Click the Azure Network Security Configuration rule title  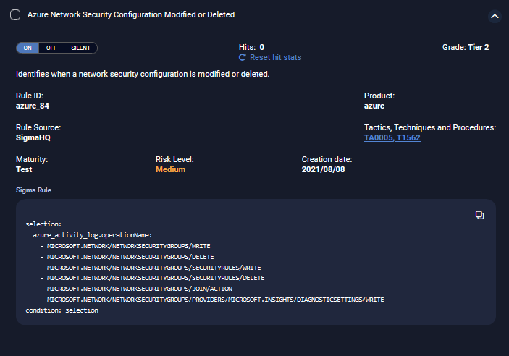[x=131, y=14]
